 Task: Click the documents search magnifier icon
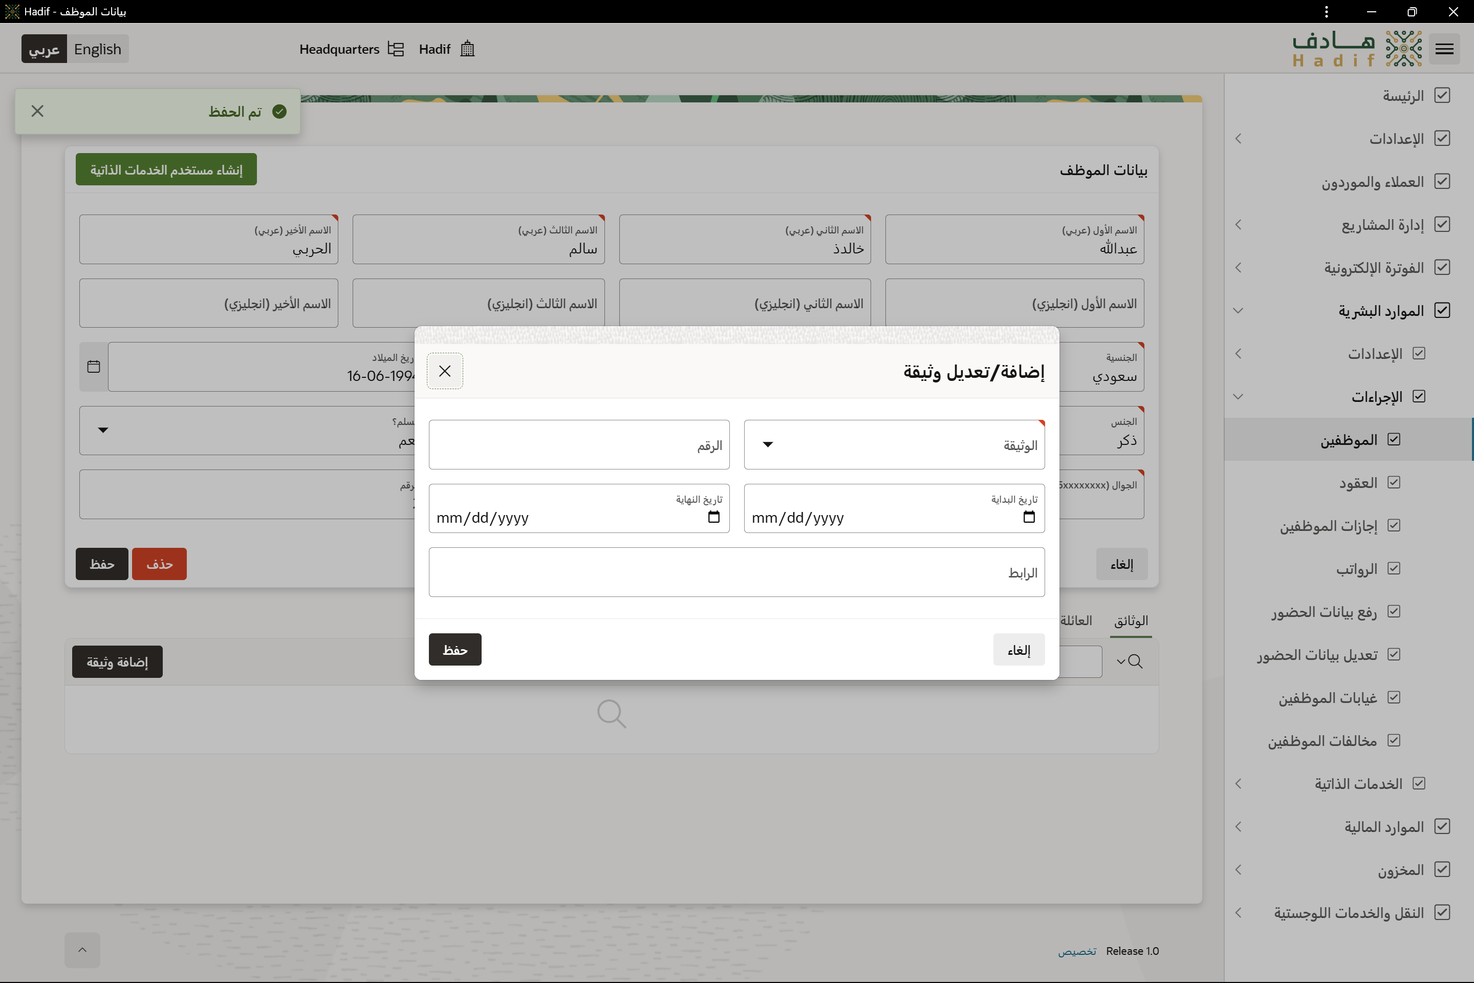coord(1135,661)
